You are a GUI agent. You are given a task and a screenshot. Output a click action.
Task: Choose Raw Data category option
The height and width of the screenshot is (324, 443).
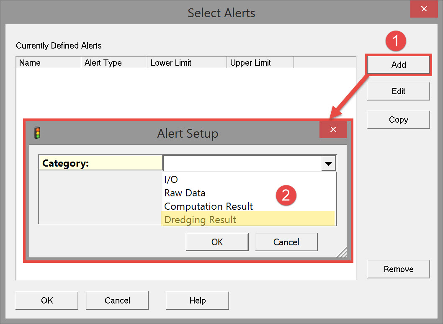pyautogui.click(x=185, y=193)
